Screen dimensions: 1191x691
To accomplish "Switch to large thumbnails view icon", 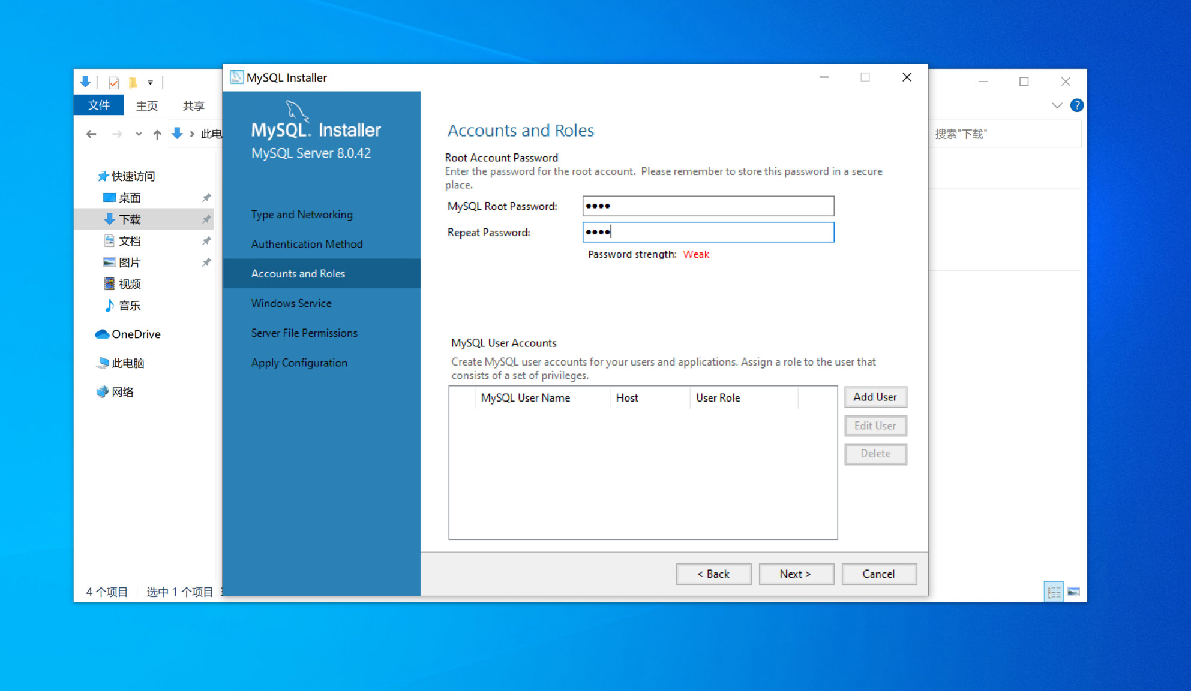I will [x=1073, y=592].
